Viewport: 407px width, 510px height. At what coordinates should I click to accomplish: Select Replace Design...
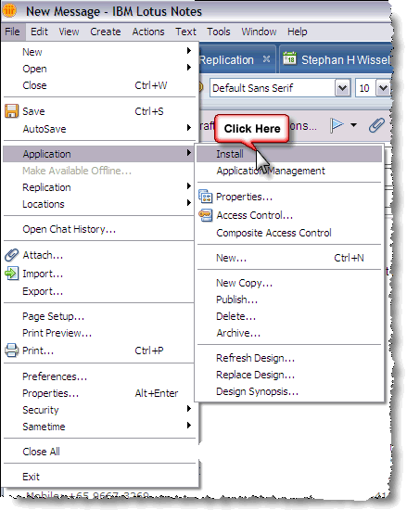pos(289,375)
